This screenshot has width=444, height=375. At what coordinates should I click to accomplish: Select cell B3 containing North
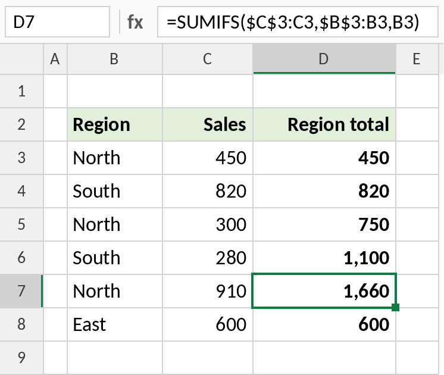[115, 158]
